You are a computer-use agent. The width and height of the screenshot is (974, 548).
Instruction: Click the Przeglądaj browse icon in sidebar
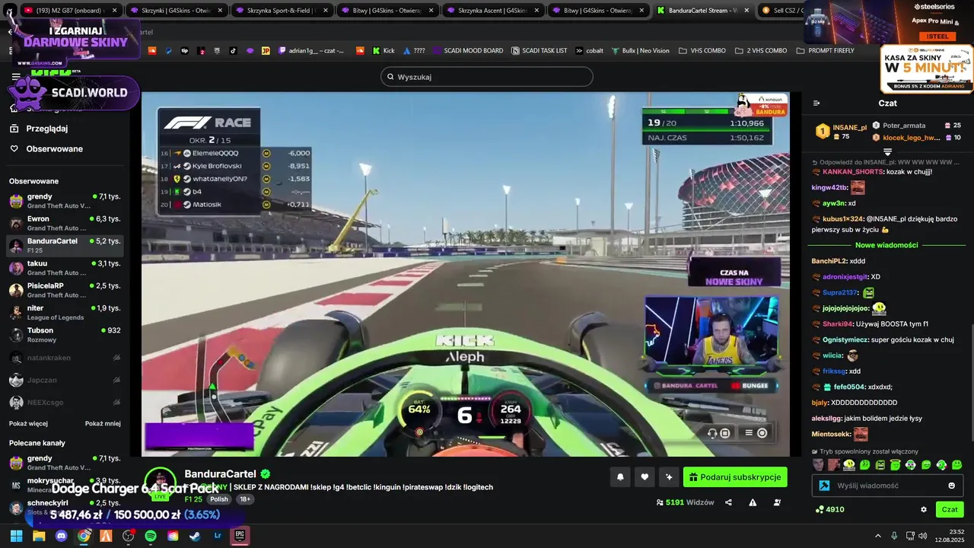[14, 129]
